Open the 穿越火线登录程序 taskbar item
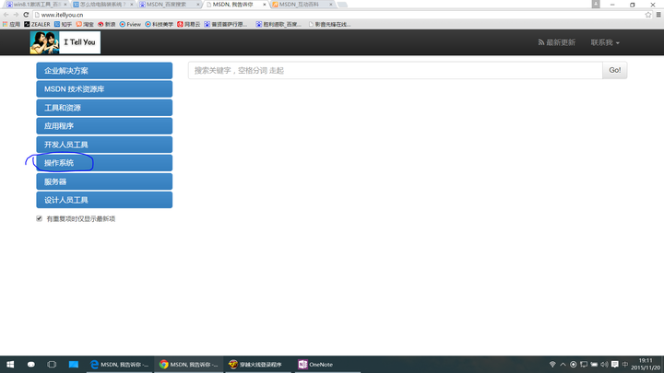 257,364
